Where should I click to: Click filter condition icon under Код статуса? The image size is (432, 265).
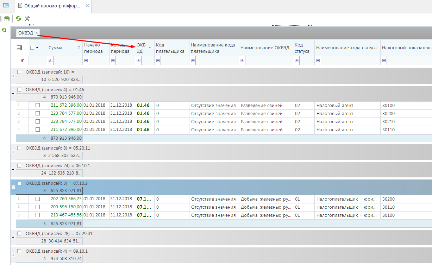(297, 61)
